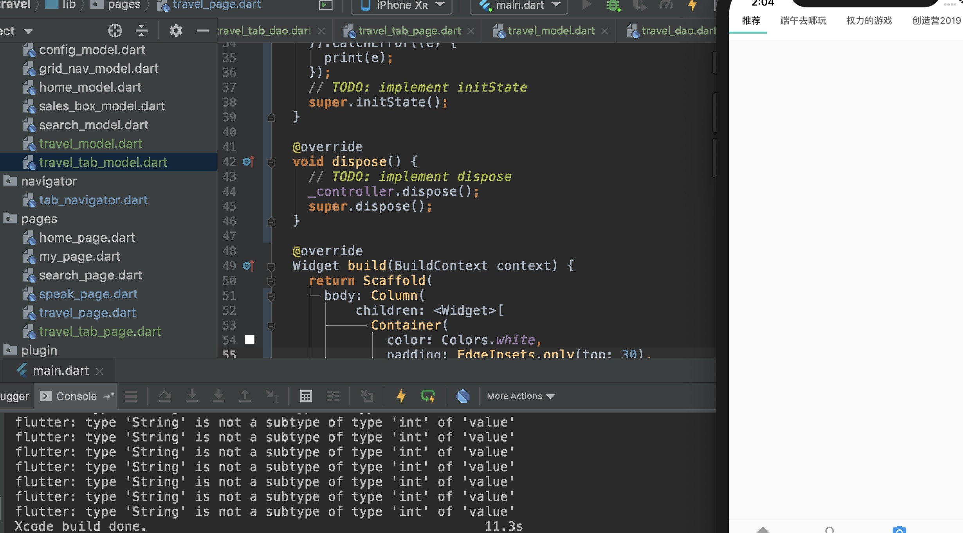
Task: Hide the project panel with minus icon
Action: click(202, 31)
